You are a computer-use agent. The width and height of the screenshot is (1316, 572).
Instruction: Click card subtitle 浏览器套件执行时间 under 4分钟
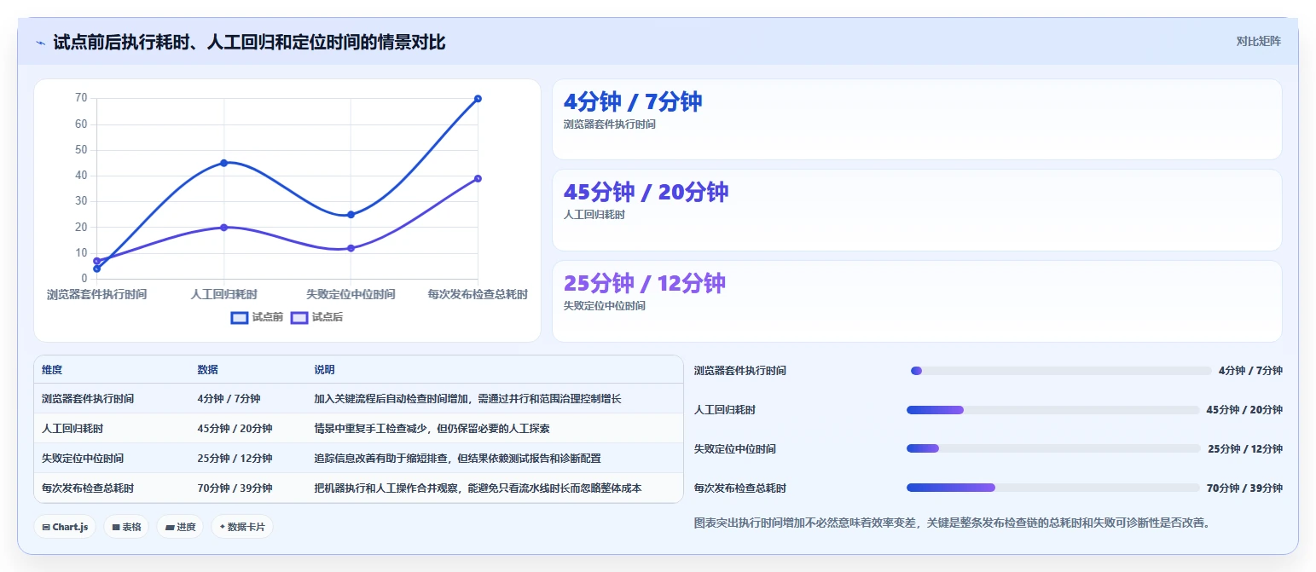coord(610,124)
